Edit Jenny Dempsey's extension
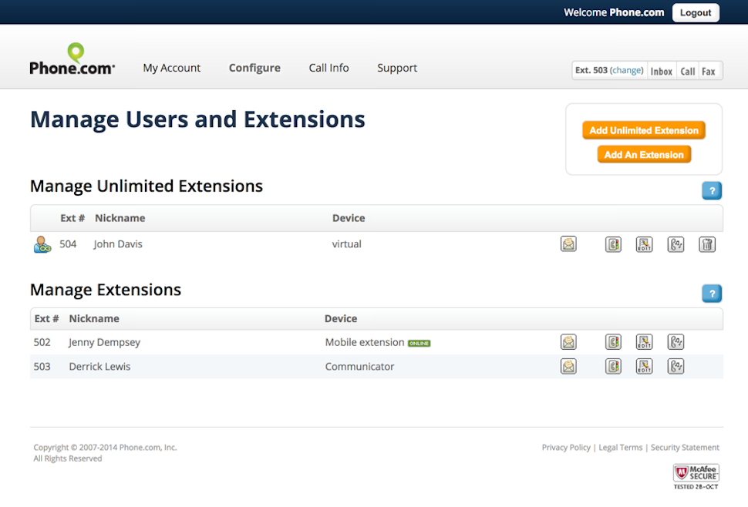This screenshot has height=507, width=748. (644, 342)
